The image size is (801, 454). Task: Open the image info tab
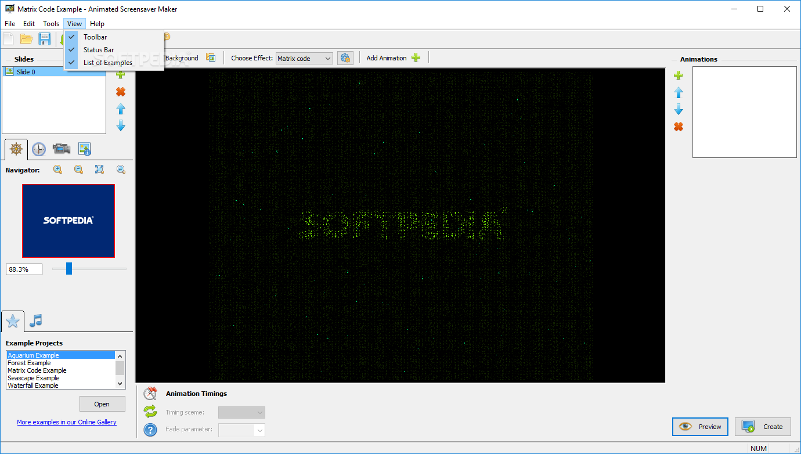pyautogui.click(x=85, y=149)
